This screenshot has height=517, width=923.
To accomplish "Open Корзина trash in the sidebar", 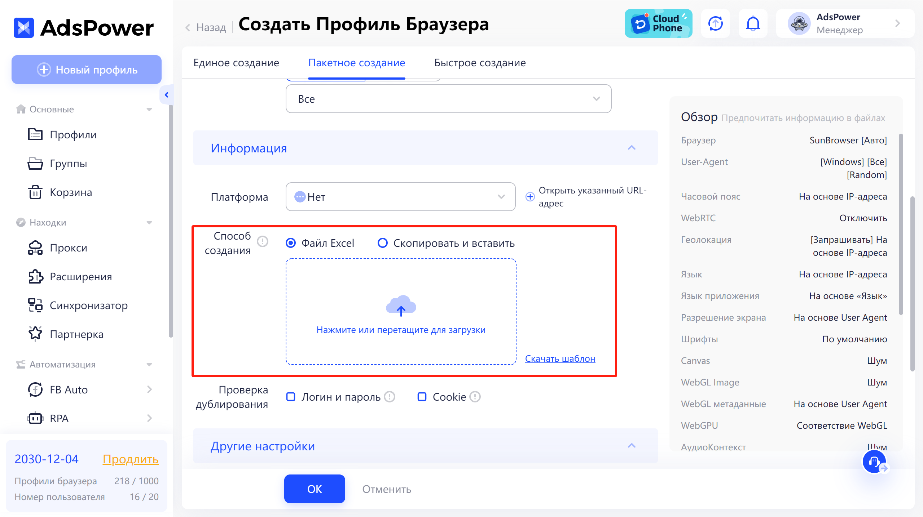I will pyautogui.click(x=60, y=192).
